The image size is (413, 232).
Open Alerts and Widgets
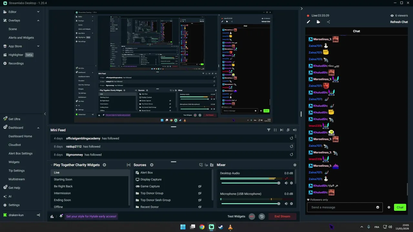(x=21, y=38)
